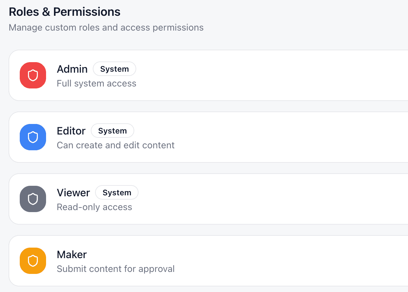Click the red Admin shield icon
This screenshot has height=292, width=408.
[33, 75]
